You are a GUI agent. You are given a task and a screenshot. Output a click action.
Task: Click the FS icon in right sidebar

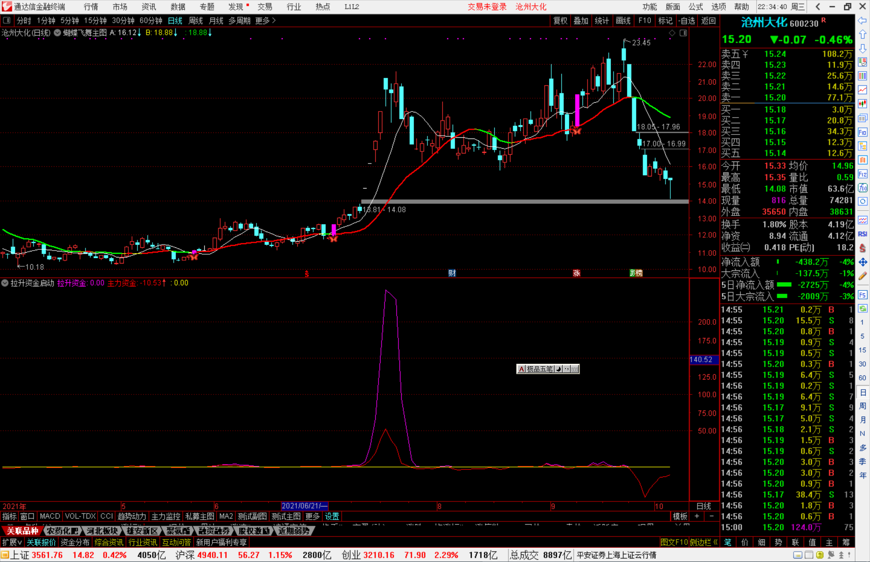pos(862,295)
